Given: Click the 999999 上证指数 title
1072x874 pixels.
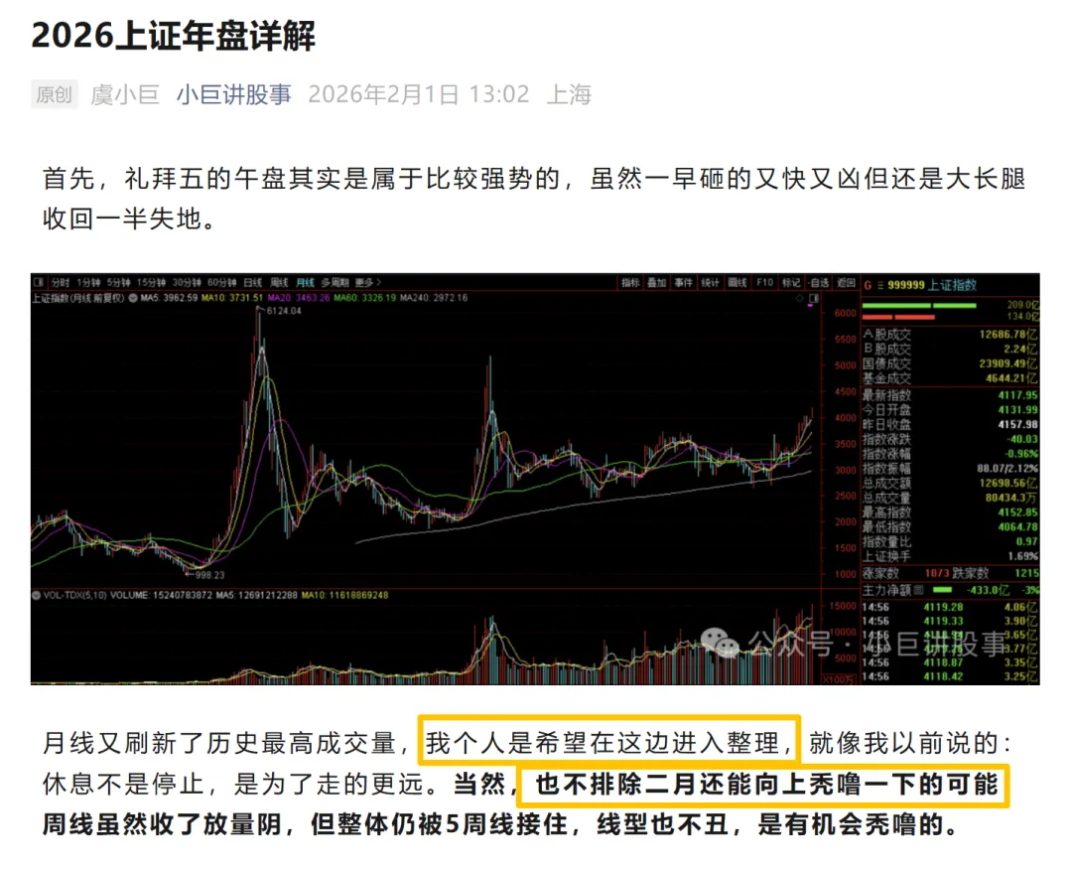Looking at the screenshot, I should (x=932, y=284).
